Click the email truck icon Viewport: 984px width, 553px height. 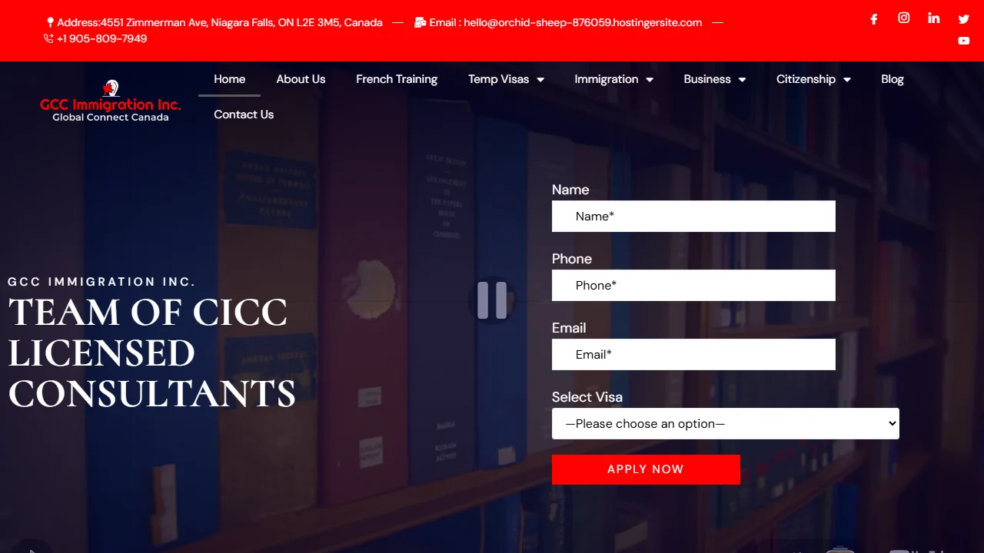[420, 23]
